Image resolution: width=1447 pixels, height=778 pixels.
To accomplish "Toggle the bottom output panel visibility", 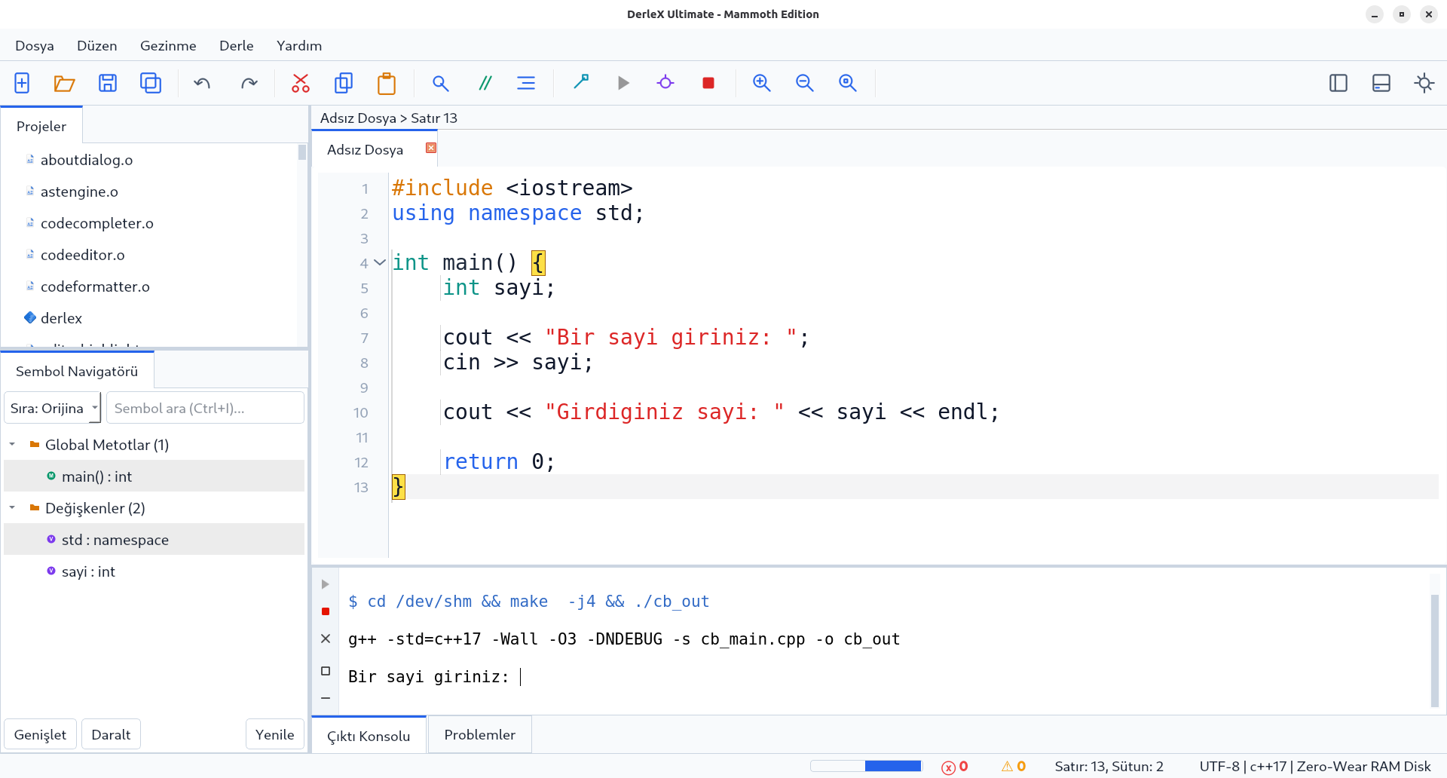I will coord(1381,83).
